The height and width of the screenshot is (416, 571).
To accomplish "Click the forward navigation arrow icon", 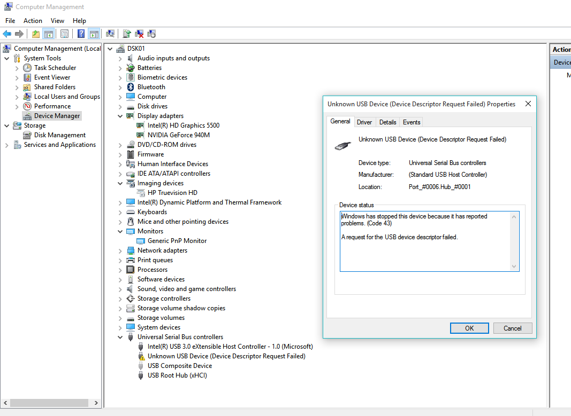I will [19, 34].
